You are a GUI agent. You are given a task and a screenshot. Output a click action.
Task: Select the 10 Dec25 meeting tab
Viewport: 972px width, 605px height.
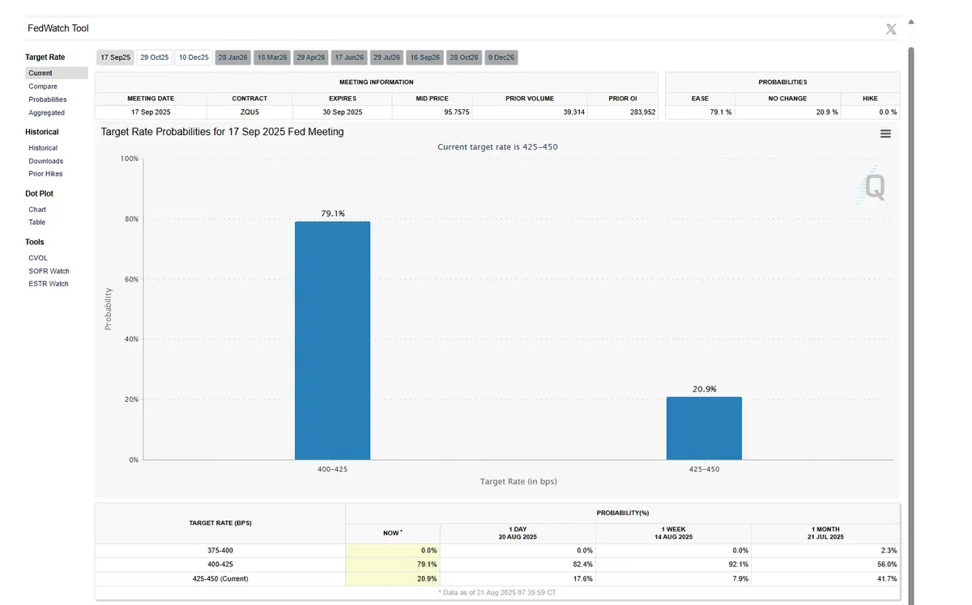click(x=194, y=57)
